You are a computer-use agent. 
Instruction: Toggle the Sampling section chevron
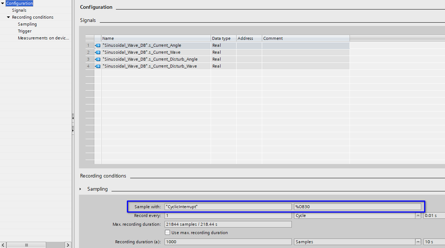(80, 189)
